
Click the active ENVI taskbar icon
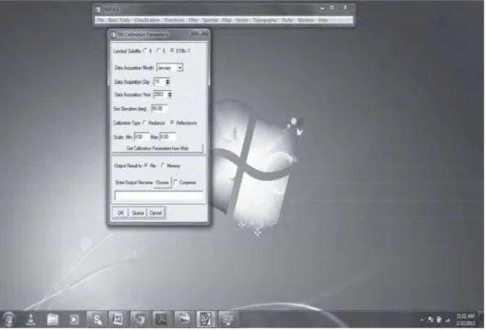coord(206,319)
